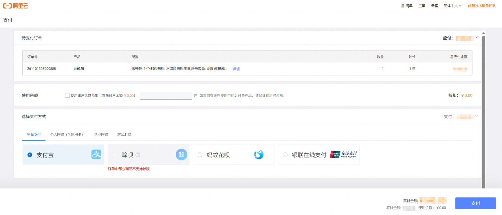Click product cell 云邮箱
The image size is (502, 215).
pos(79,69)
